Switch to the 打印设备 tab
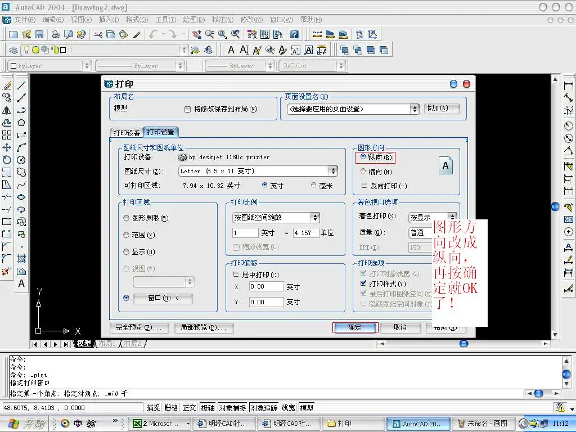Image resolution: width=576 pixels, height=432 pixels. pos(127,133)
